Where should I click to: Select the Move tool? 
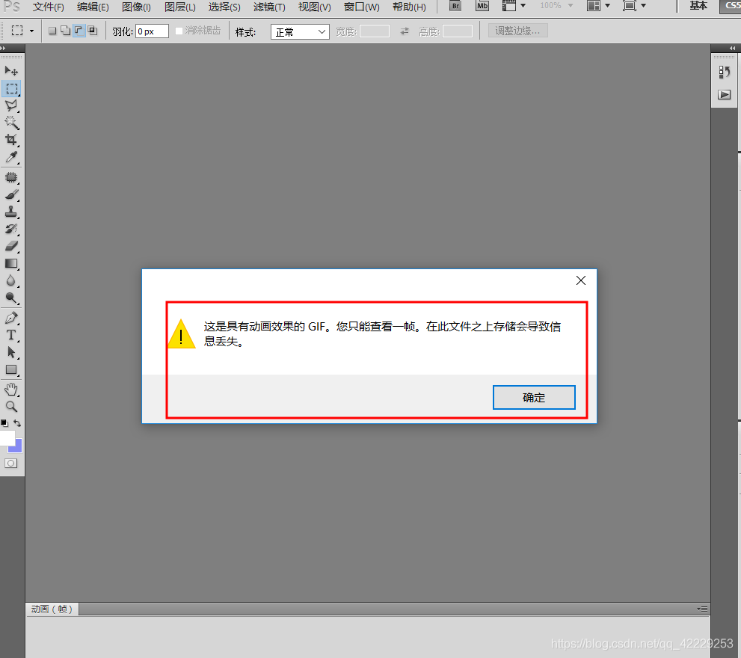(11, 71)
